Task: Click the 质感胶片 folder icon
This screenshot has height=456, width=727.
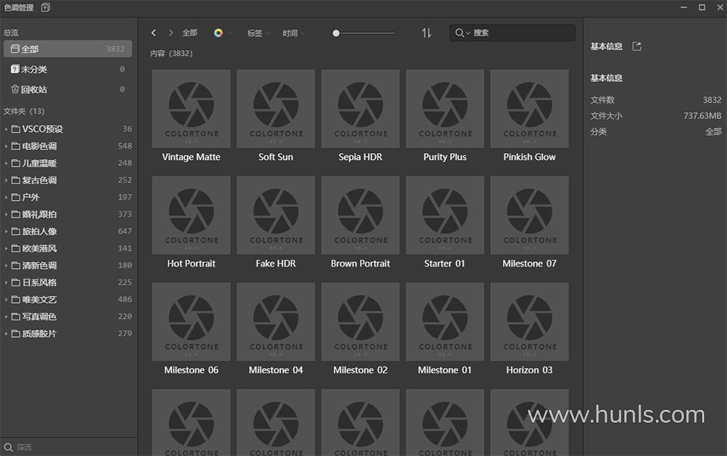Action: pyautogui.click(x=16, y=333)
